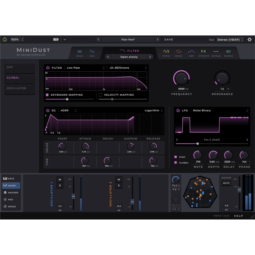The image size is (255, 255).
Task: Select the Macros panel in sidebar
Action: pos(11,193)
